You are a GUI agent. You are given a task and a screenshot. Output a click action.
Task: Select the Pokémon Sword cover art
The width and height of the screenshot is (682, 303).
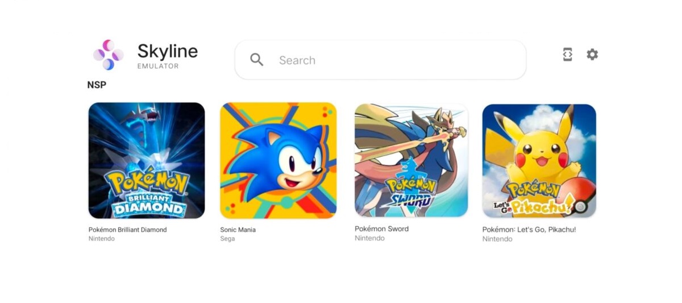411,160
